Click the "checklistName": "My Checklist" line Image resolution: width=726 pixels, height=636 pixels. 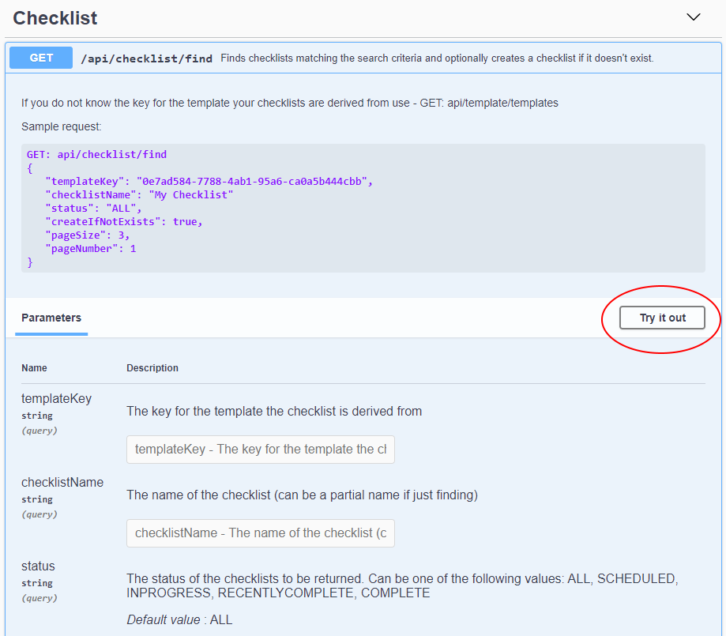click(x=139, y=195)
